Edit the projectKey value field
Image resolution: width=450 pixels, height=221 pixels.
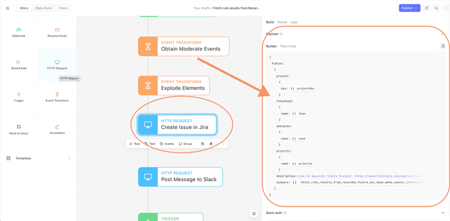pos(303,89)
